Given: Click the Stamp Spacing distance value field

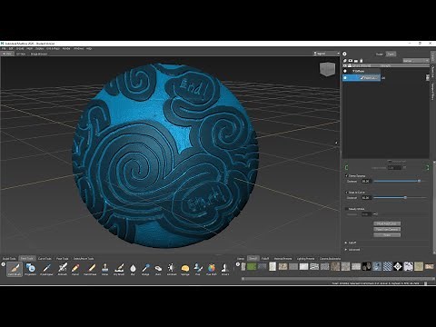Looking at the screenshot, I should tap(366, 181).
